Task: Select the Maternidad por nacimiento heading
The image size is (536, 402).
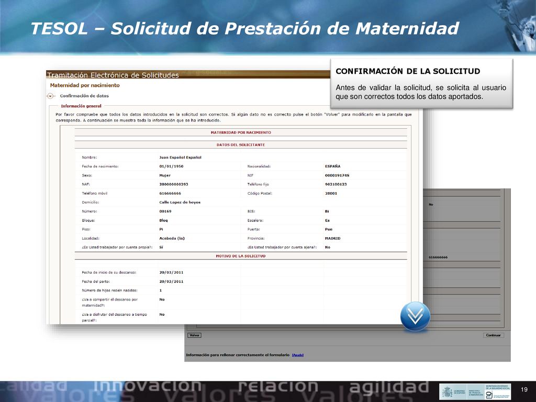Action: click(x=85, y=85)
